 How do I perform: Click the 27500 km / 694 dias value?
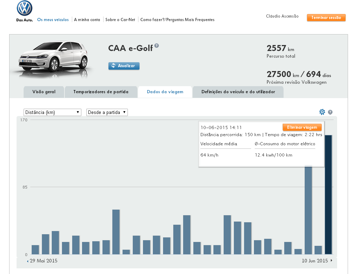click(x=299, y=74)
